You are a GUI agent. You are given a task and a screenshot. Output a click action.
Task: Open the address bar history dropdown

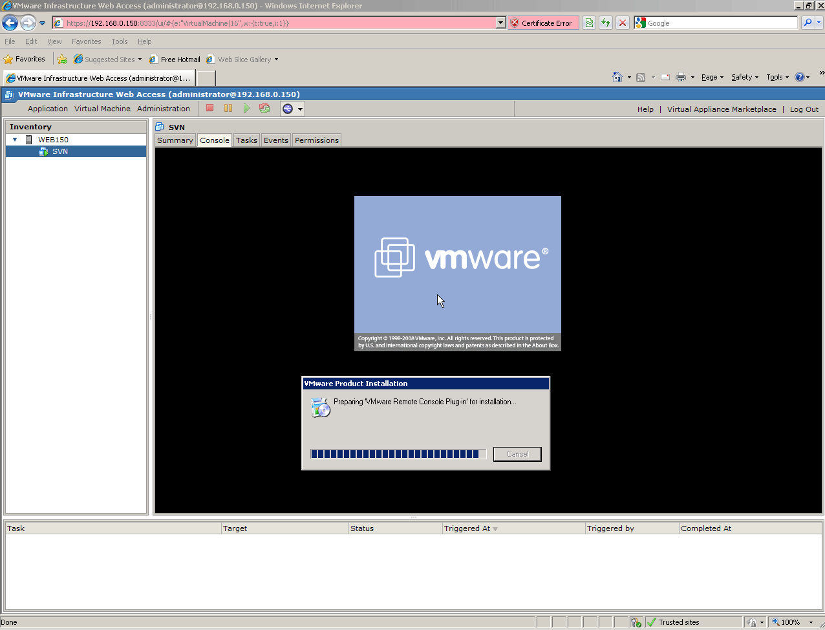pos(501,23)
